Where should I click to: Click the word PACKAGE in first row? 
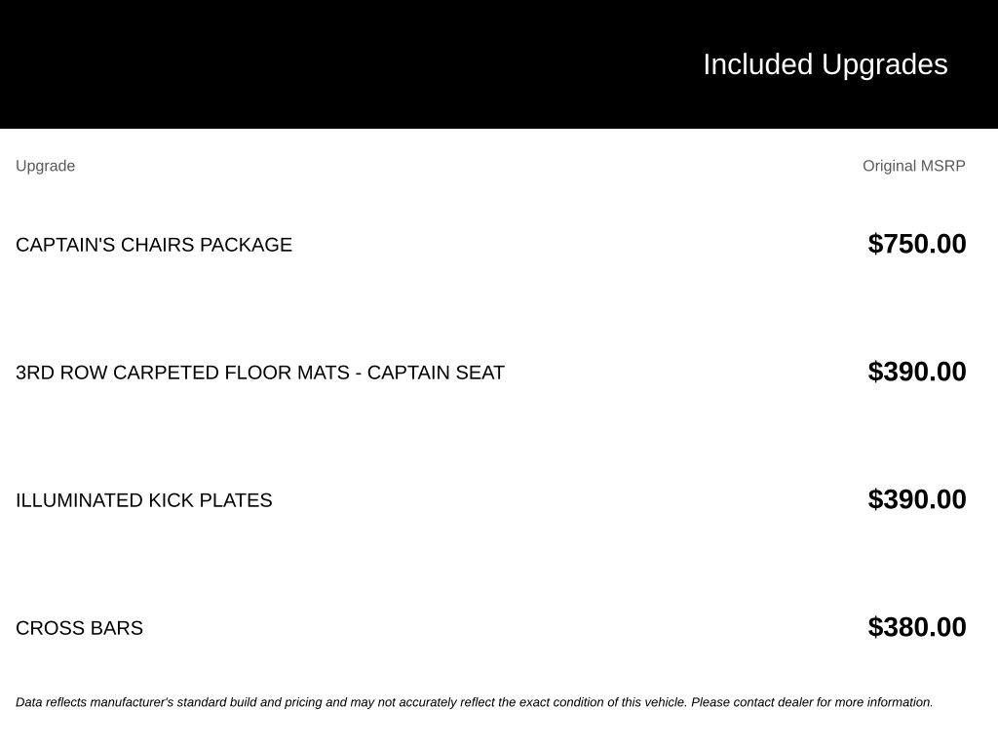pos(246,245)
